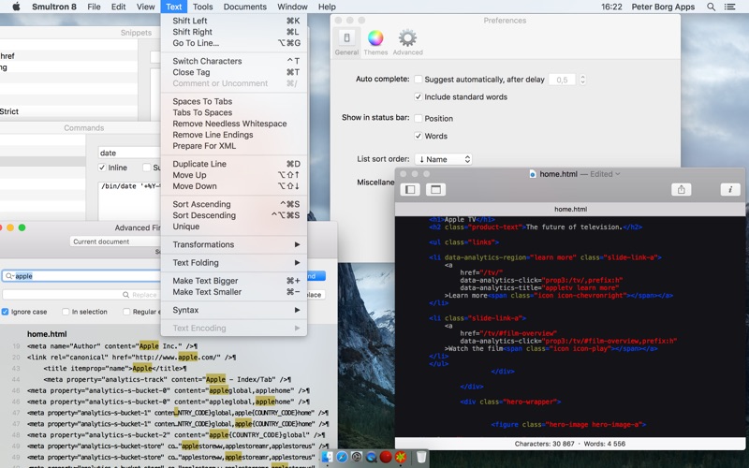Open the Current document scope dropdown
This screenshot has height=468, width=749.
pyautogui.click(x=114, y=241)
